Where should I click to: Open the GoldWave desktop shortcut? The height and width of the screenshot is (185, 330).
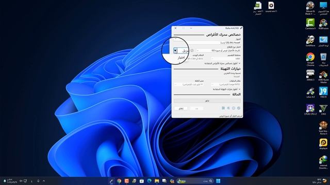310,41
